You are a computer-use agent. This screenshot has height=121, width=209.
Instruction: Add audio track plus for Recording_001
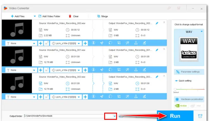click(x=85, y=70)
